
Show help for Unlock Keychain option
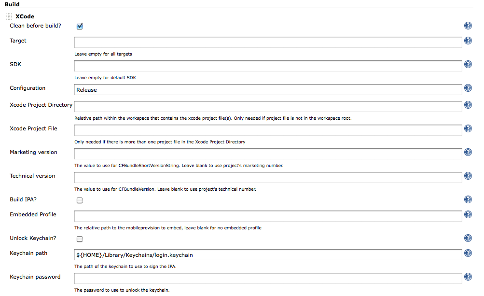coord(468,239)
